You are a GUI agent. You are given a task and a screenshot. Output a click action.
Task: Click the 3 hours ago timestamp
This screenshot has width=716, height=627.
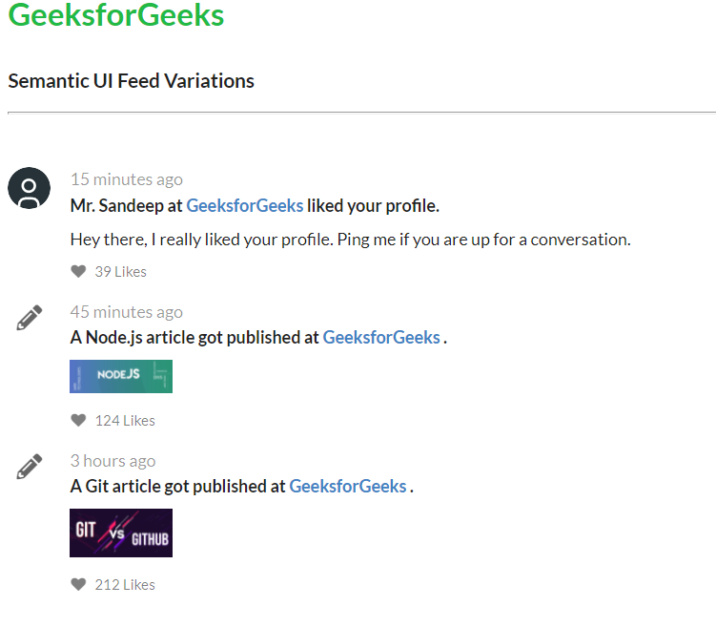click(x=113, y=461)
